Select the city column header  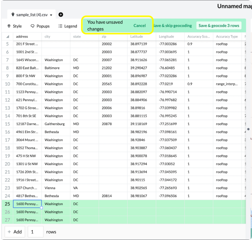pos(56,37)
